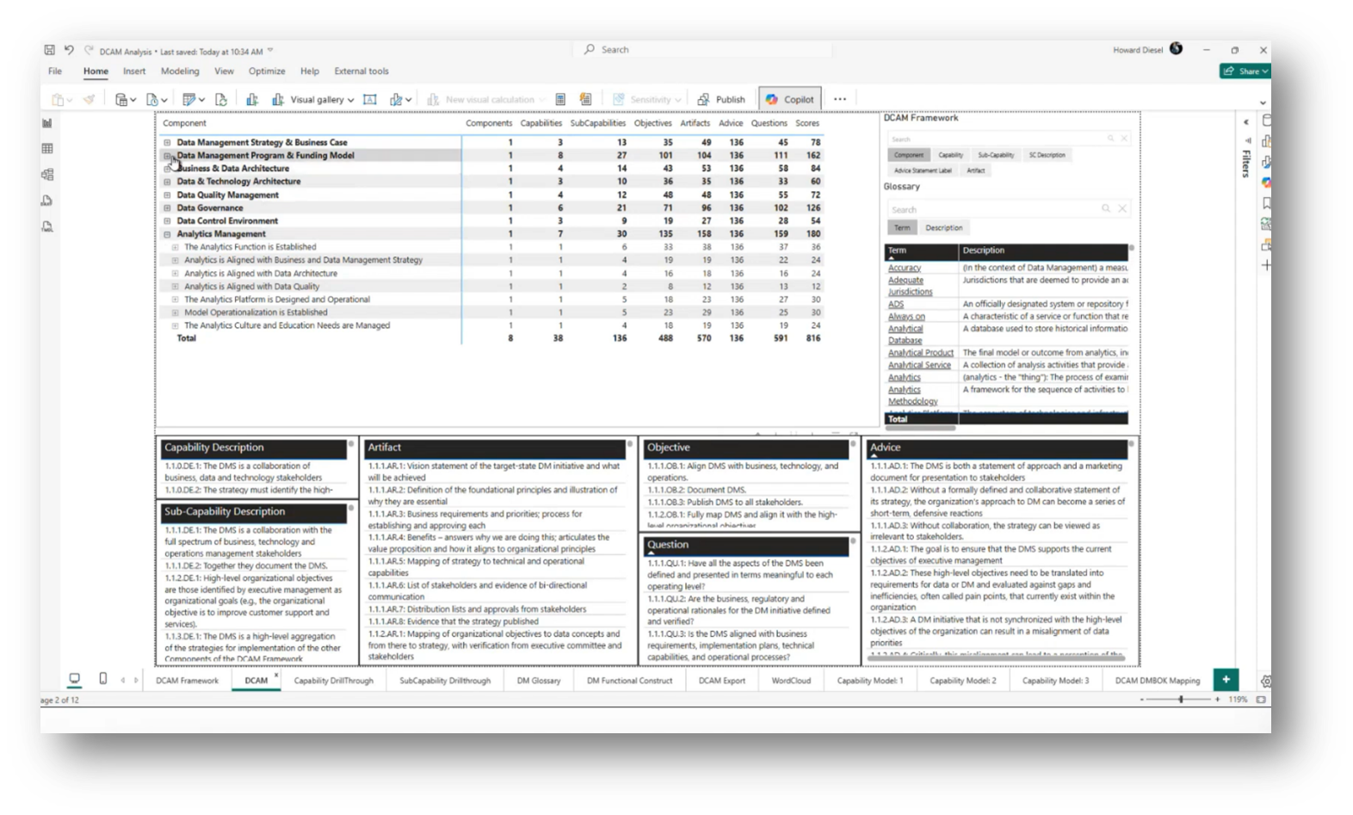Toggle the SC Description search chip

pyautogui.click(x=1047, y=155)
